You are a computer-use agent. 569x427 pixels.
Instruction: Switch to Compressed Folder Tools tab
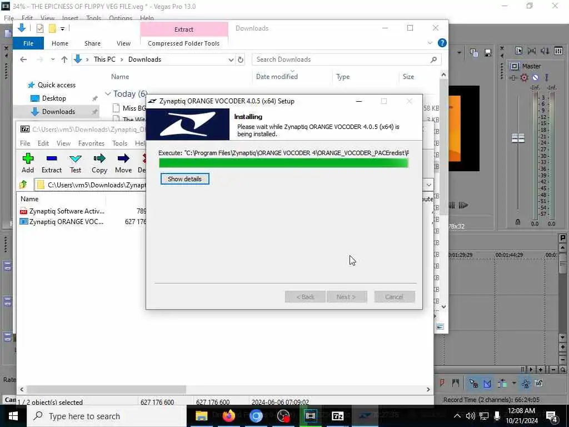coord(183,43)
